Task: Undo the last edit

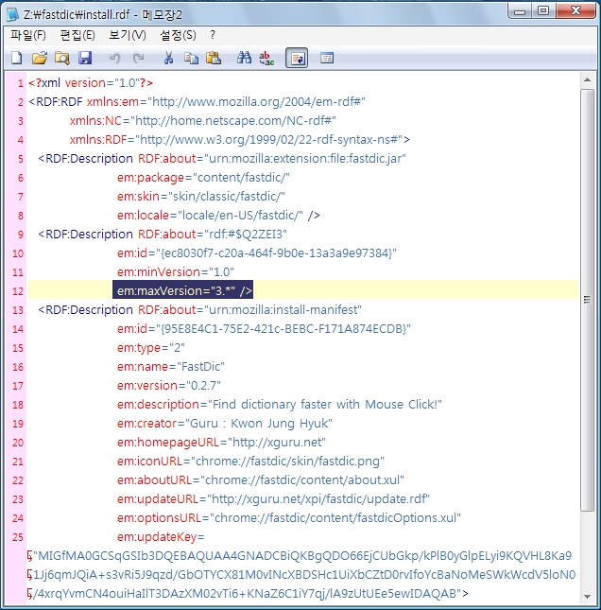Action: (114, 59)
